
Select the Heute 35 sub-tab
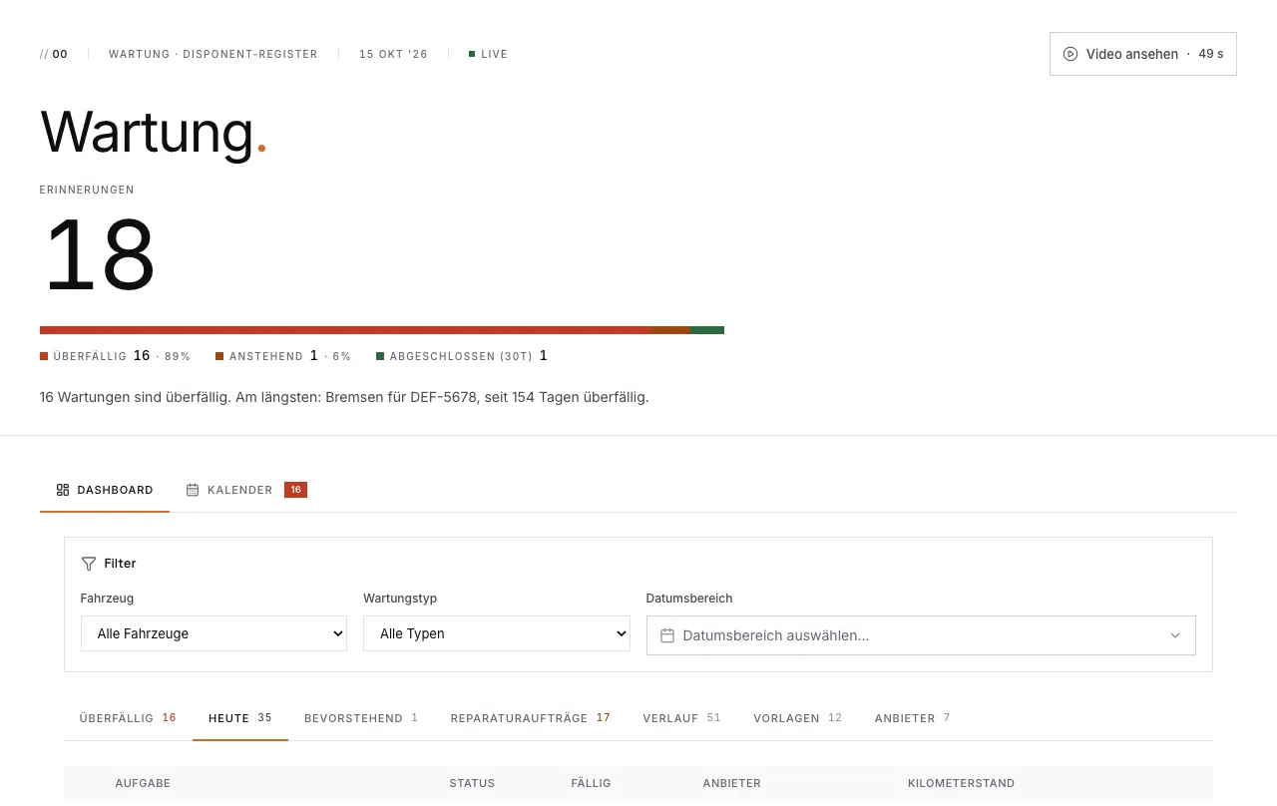click(240, 718)
